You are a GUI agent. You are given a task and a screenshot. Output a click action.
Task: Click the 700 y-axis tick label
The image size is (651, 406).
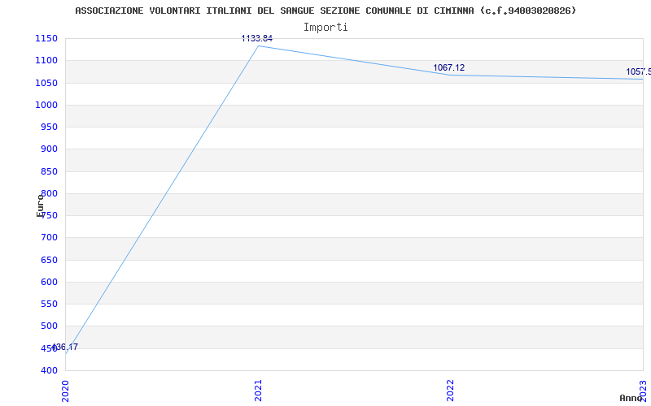point(49,238)
